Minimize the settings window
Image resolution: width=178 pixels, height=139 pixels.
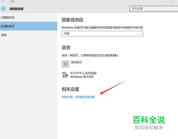tap(165, 1)
